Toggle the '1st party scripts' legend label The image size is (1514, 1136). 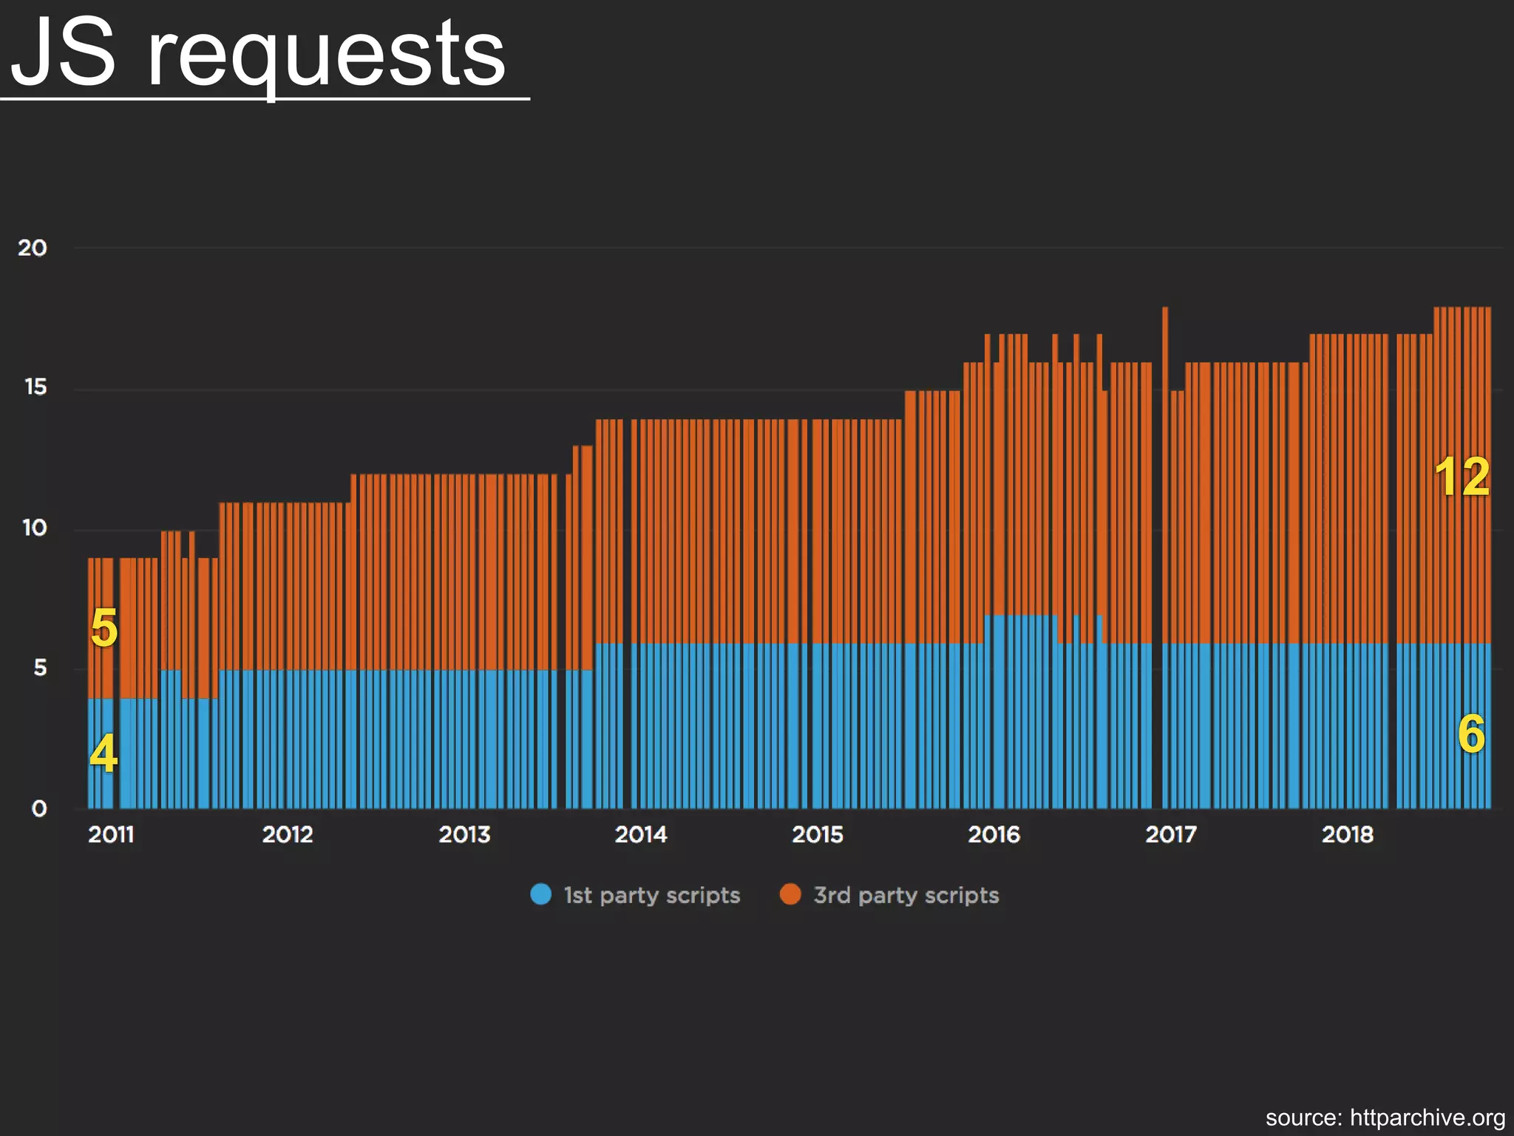651,895
